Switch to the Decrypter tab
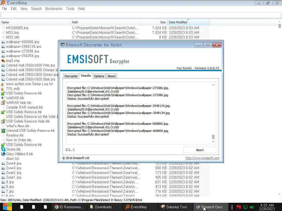The width and height of the screenshot is (282, 211). pos(71,76)
